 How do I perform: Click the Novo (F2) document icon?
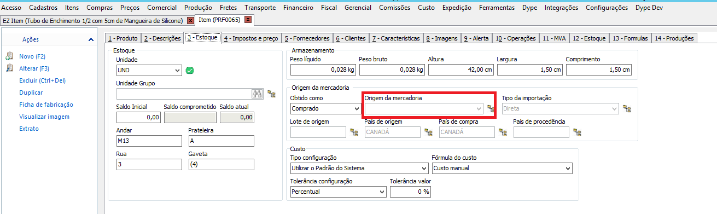coord(9,56)
